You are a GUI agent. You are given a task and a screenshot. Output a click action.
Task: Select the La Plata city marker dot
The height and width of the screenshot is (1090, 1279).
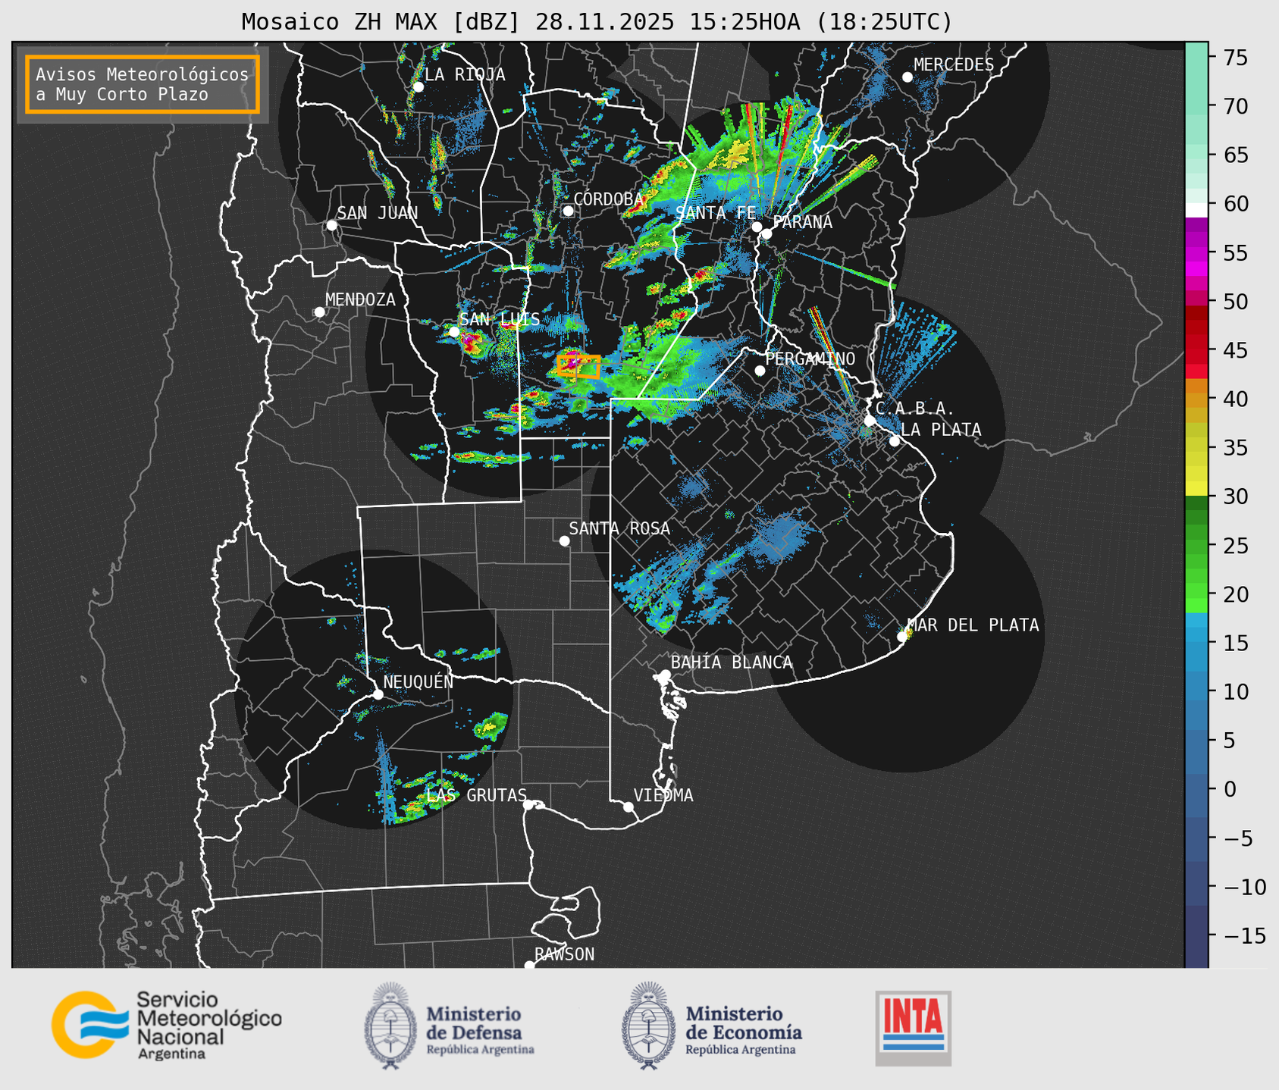tap(895, 441)
